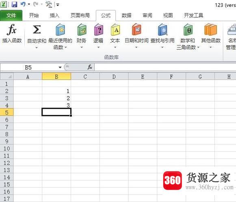
Task: Click inside the formula bar input
Action: [165, 67]
